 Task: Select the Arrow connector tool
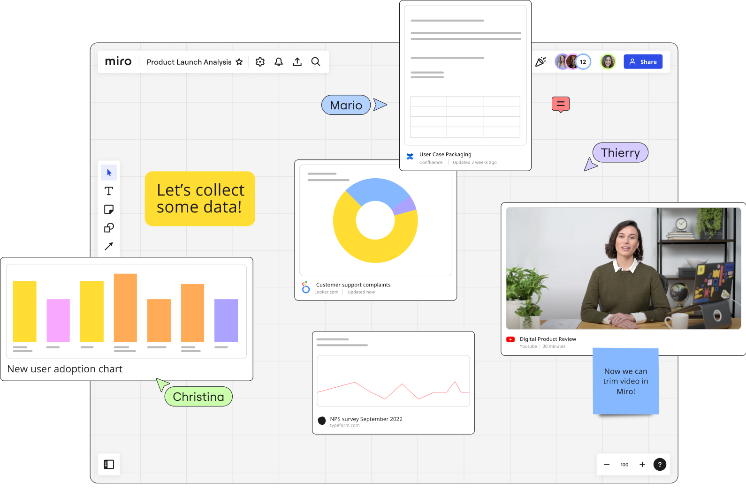click(109, 246)
